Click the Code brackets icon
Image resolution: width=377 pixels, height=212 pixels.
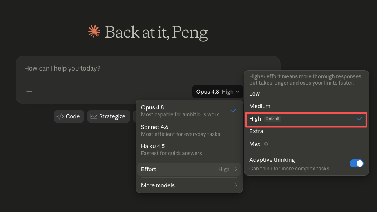click(x=60, y=116)
